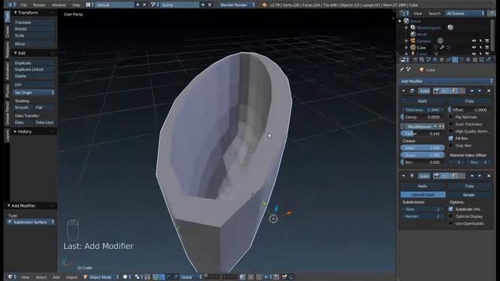
Task: Click the viewport shading sphere icon
Action: pos(125,277)
